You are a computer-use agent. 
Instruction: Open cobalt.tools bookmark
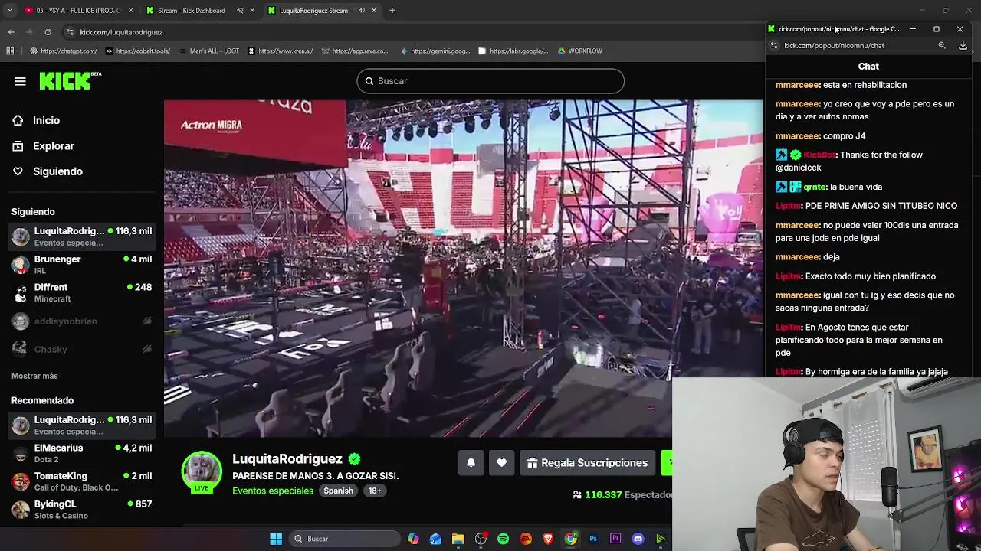tap(138, 51)
